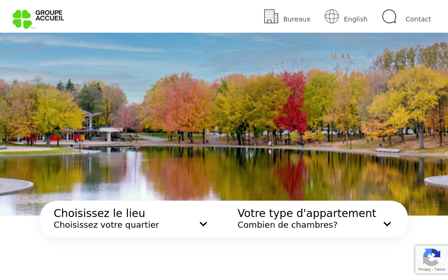
Task: Select the globe icon for language
Action: 332,16
